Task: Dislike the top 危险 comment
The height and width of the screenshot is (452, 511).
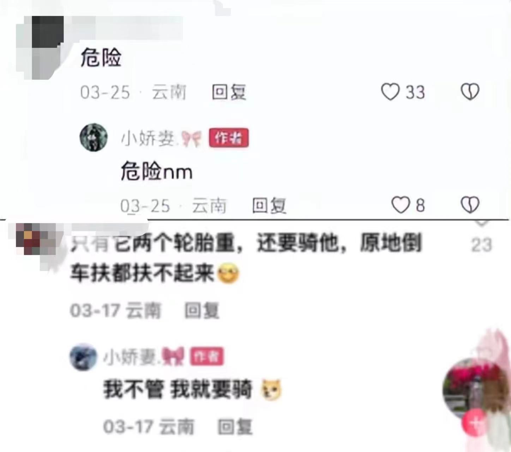Action: click(470, 92)
